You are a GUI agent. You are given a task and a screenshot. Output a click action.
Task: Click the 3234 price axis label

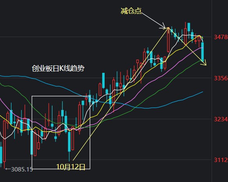221,119
